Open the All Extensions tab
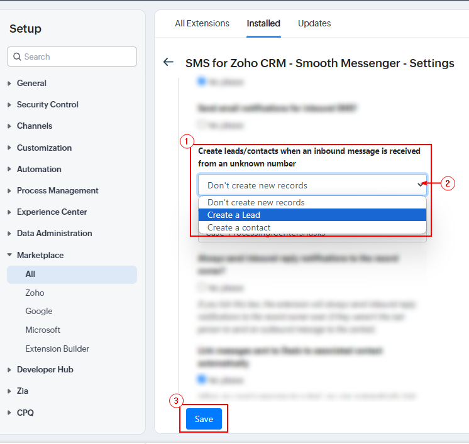This screenshot has width=469, height=444. click(x=202, y=23)
